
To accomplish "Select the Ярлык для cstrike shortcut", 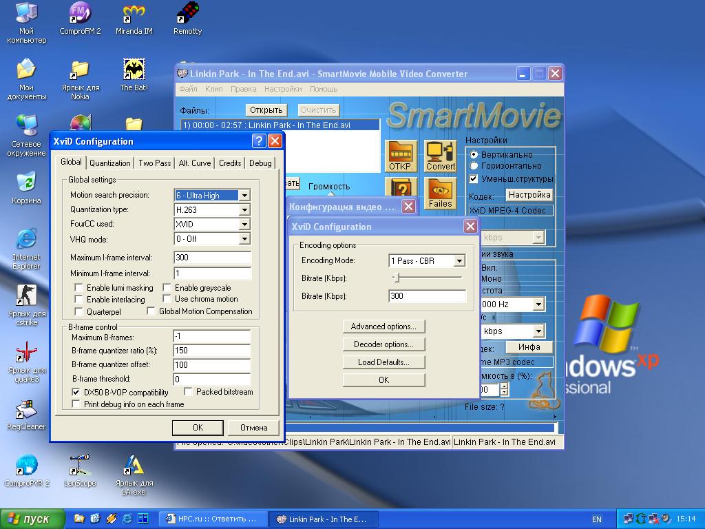I will (x=26, y=305).
